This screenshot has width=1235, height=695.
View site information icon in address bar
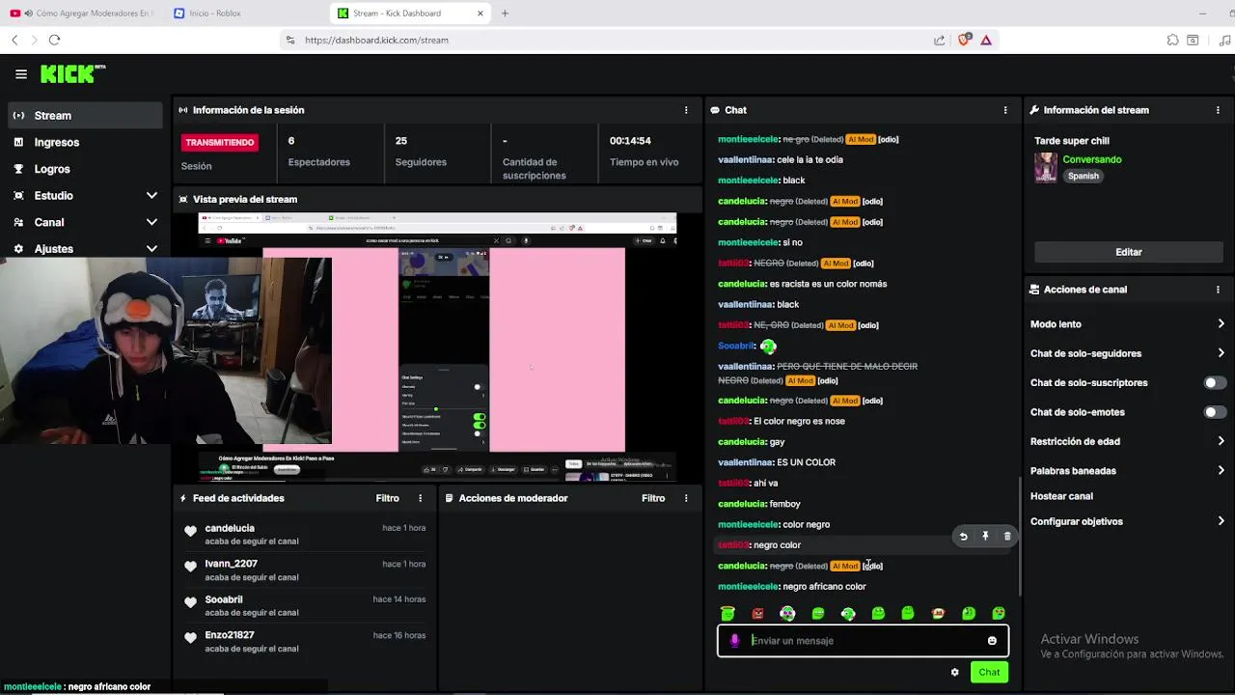tap(289, 40)
